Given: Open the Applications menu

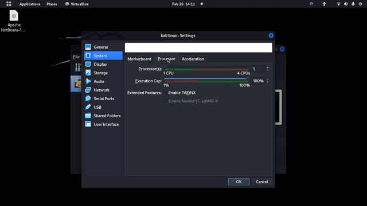Looking at the screenshot, I should (x=30, y=4).
